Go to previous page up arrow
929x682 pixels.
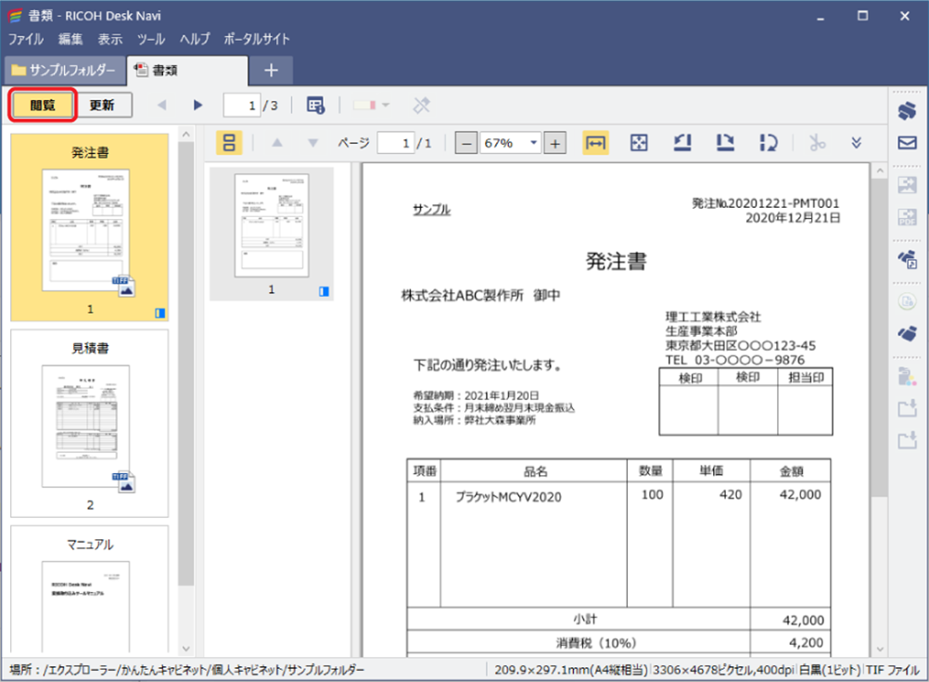[277, 143]
